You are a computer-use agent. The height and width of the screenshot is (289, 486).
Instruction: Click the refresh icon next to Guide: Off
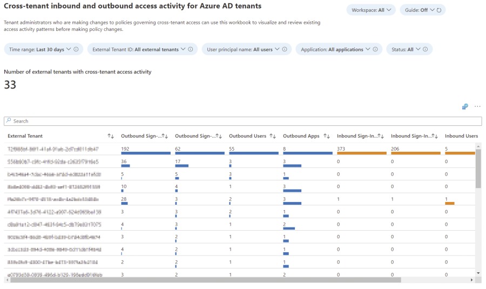pos(439,10)
